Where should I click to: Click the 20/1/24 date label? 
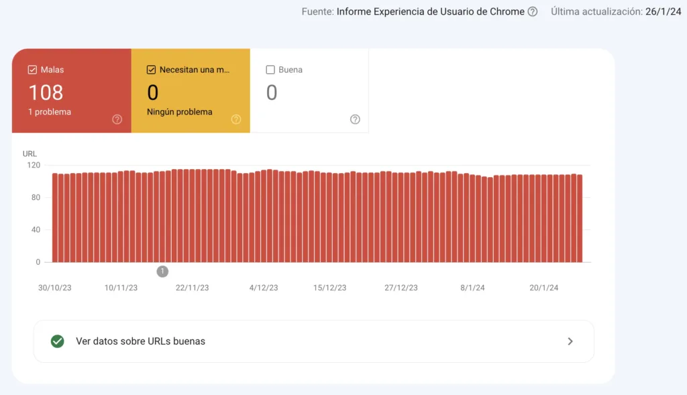coord(544,288)
